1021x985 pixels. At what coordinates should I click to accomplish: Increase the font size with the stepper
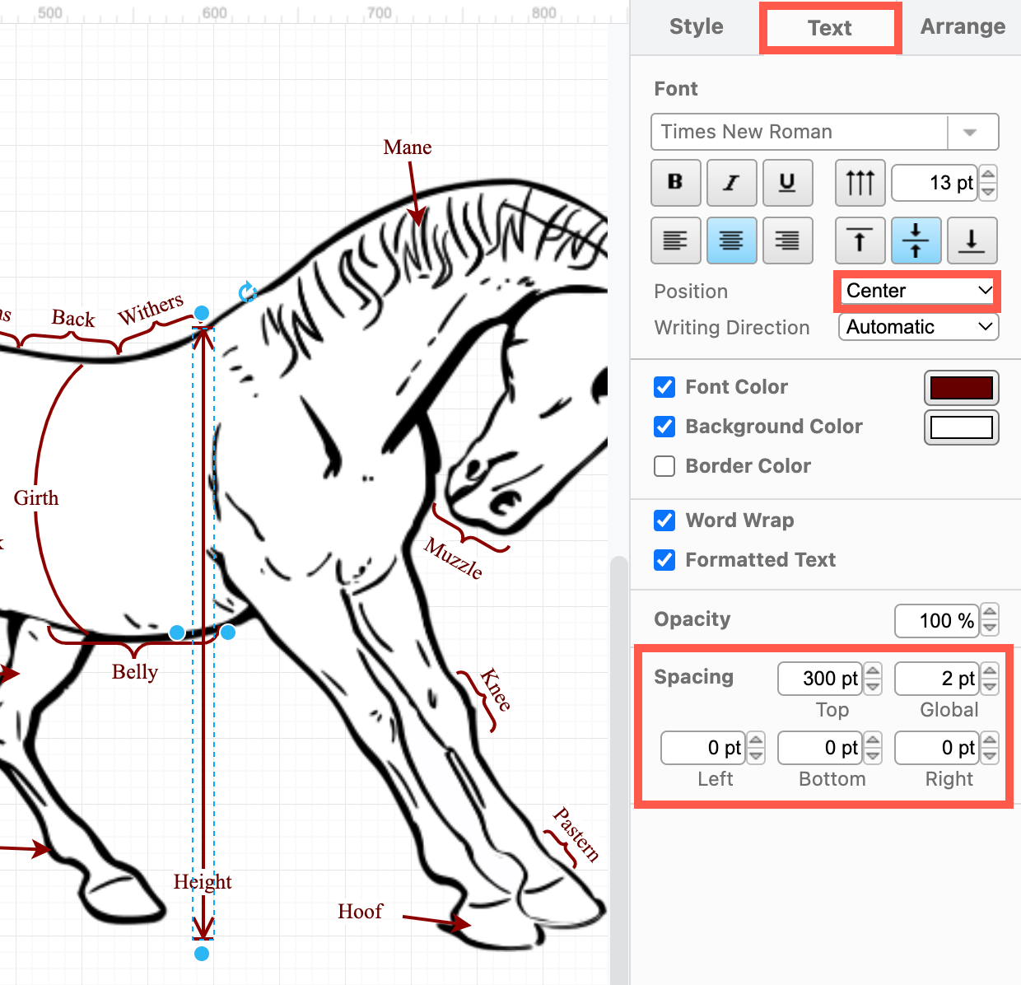(x=987, y=175)
